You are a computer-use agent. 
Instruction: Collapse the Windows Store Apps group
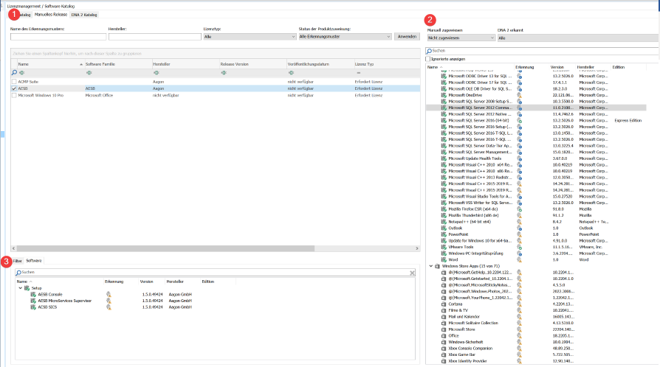[430, 265]
